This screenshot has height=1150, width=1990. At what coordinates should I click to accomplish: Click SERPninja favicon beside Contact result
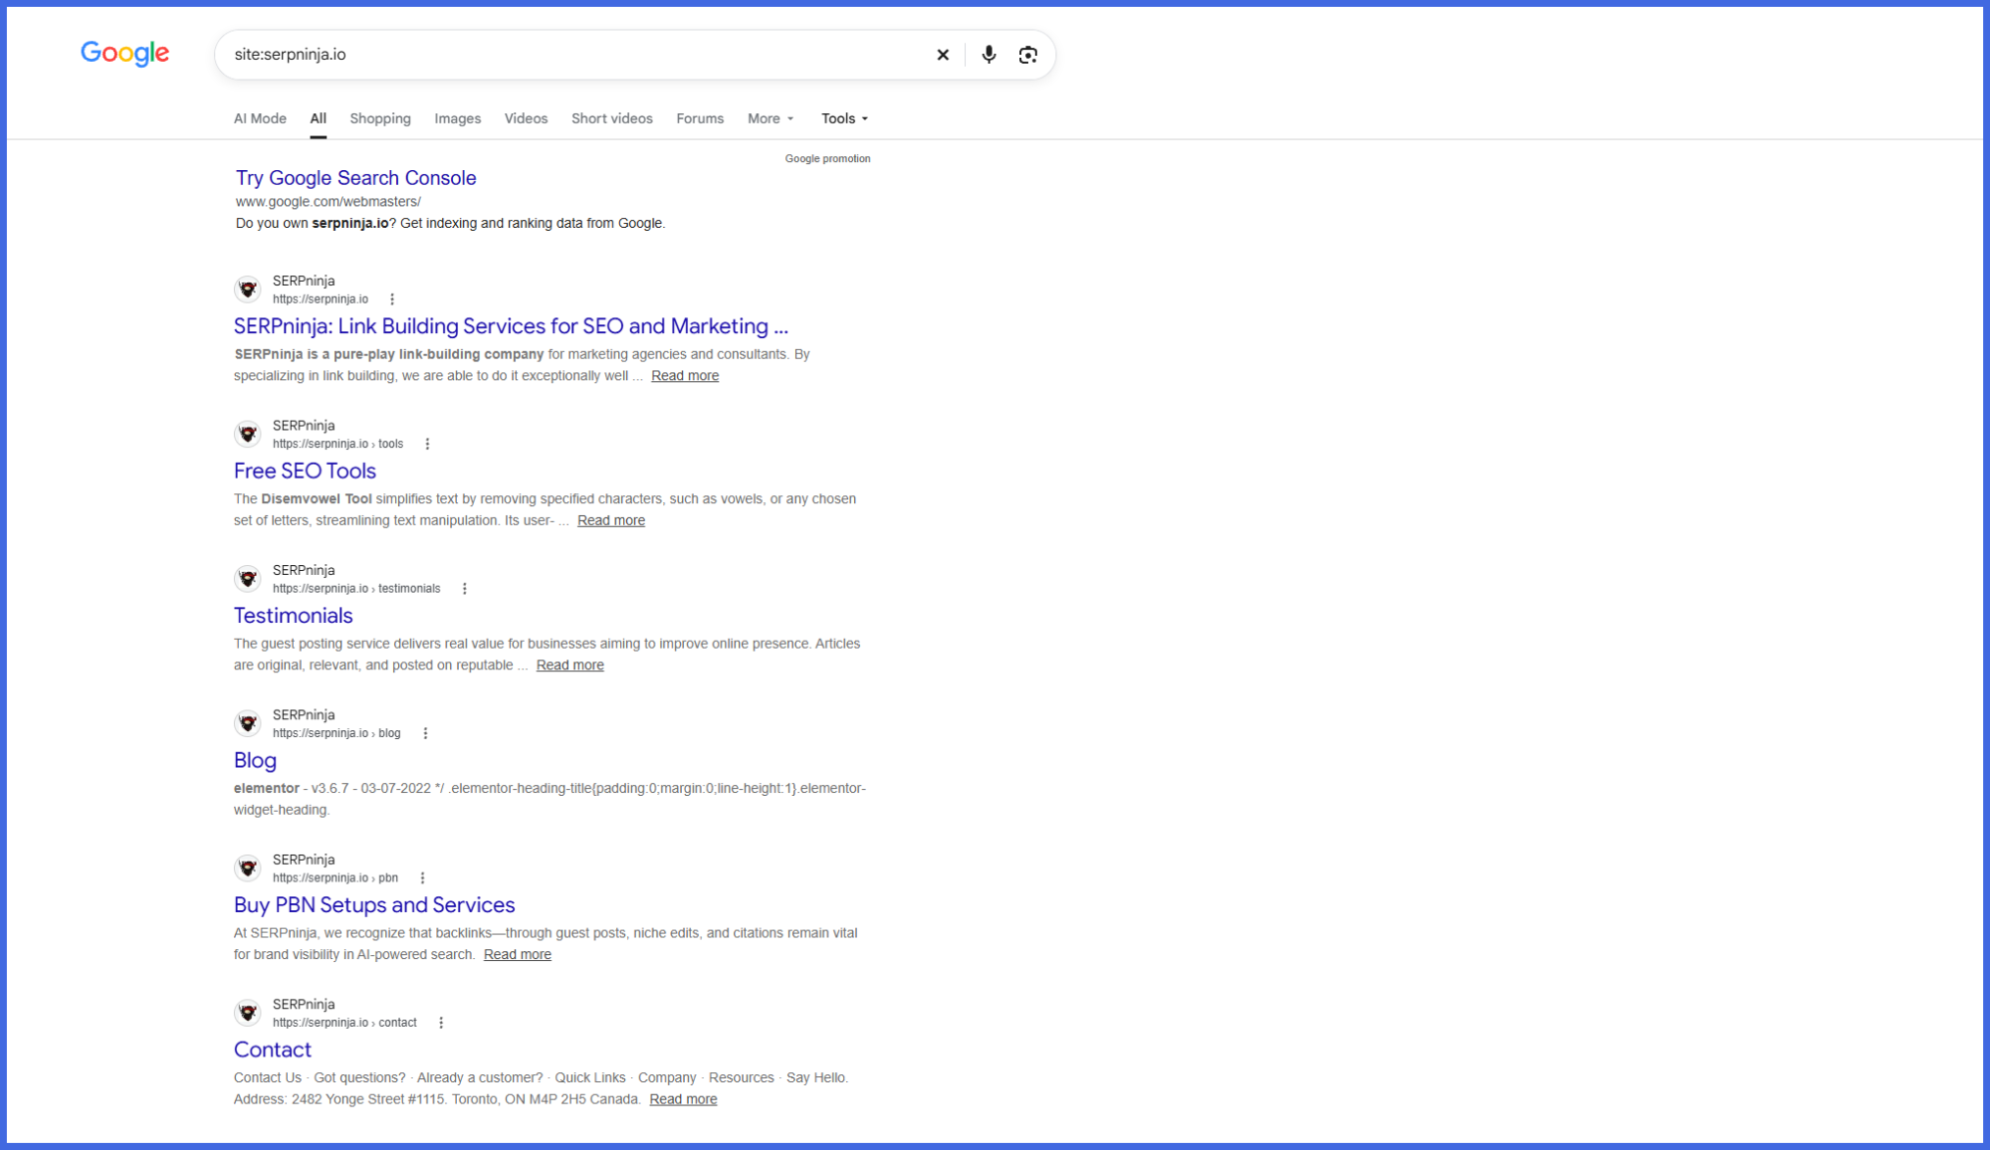[248, 1013]
